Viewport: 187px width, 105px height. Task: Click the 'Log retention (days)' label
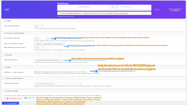pyautogui.click(x=12, y=26)
